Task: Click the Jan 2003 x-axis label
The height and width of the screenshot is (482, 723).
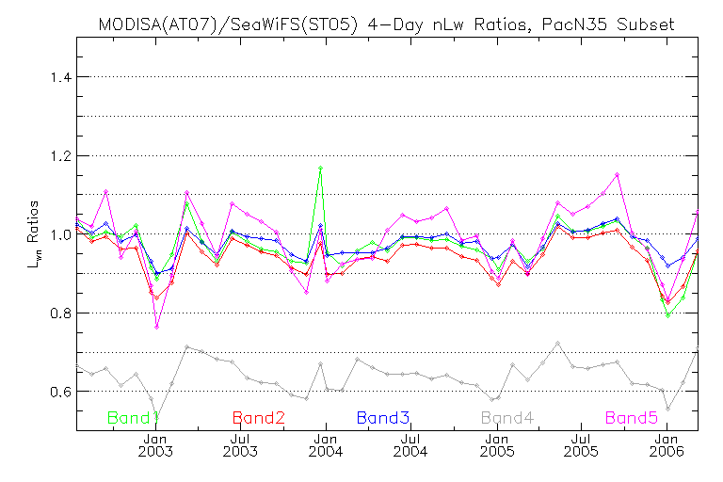Action: (155, 445)
